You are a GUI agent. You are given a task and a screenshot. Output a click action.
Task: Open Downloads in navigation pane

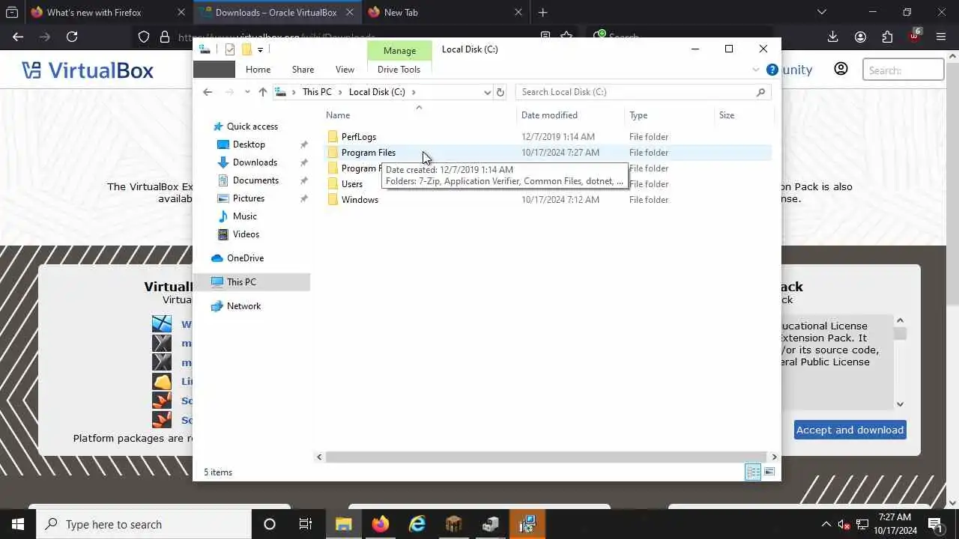pos(255,162)
